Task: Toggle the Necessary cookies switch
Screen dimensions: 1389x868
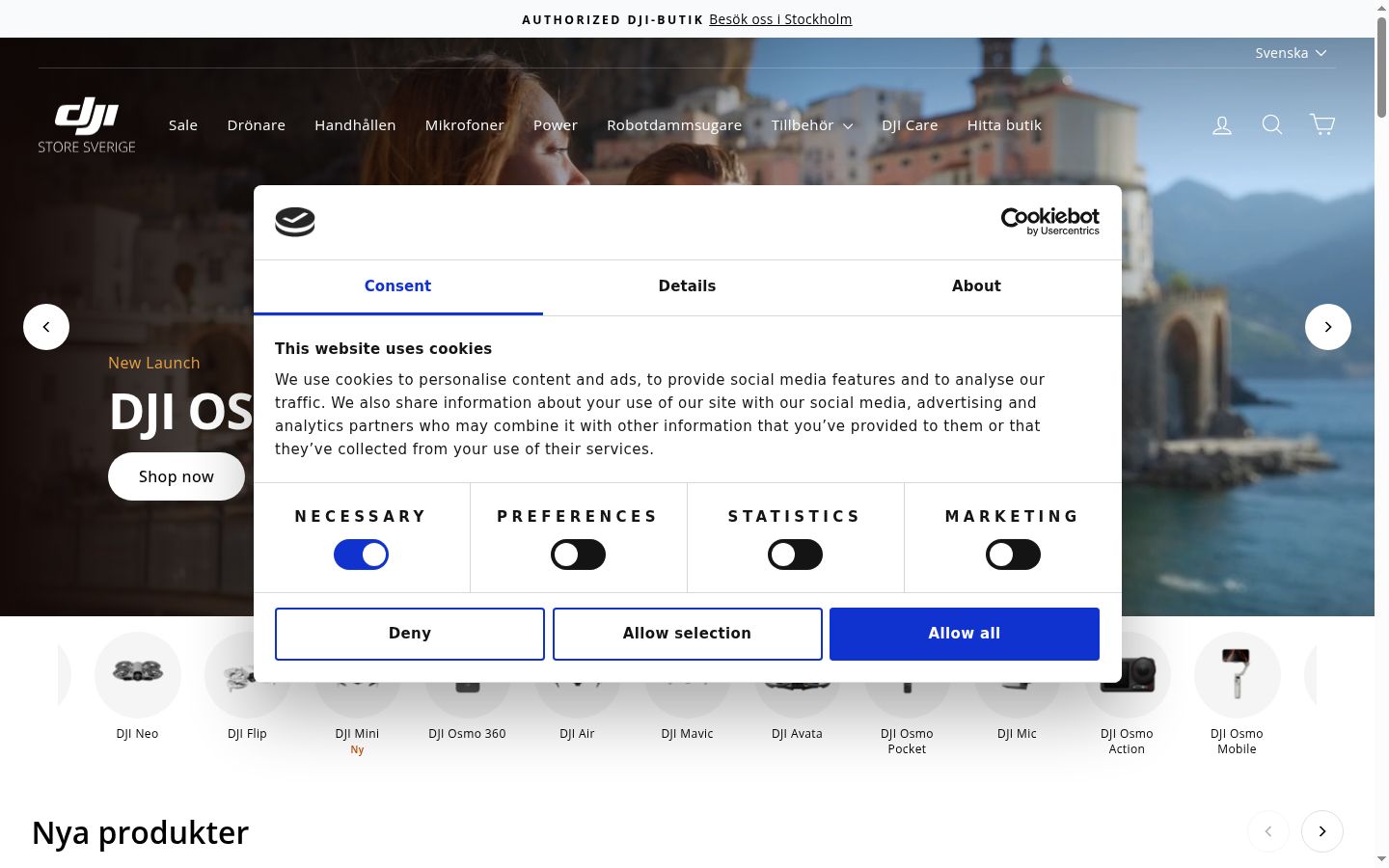Action: pos(361,555)
